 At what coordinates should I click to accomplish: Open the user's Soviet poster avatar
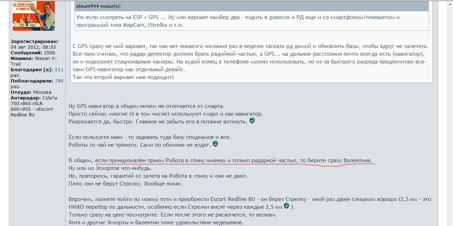click(x=29, y=16)
